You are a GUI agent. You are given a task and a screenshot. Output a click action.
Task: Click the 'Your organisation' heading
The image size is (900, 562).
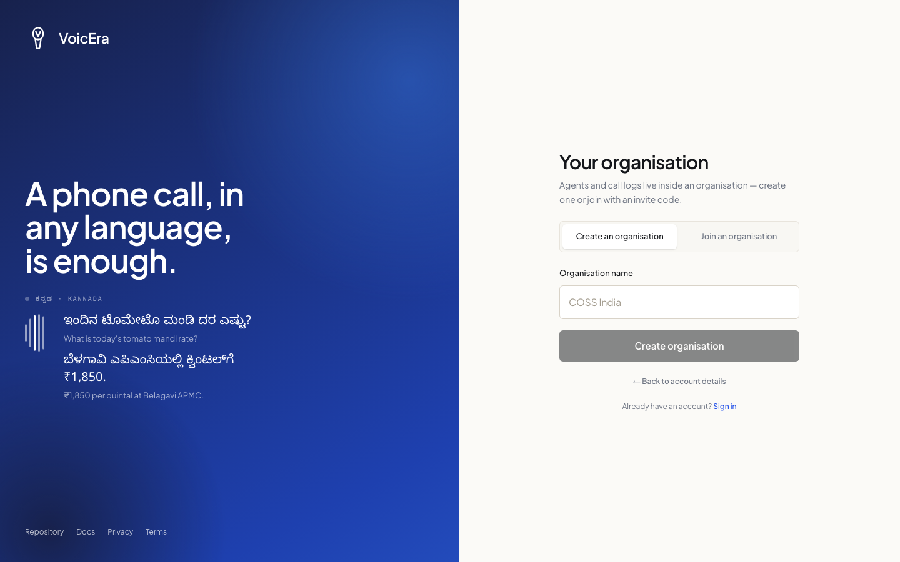(634, 162)
